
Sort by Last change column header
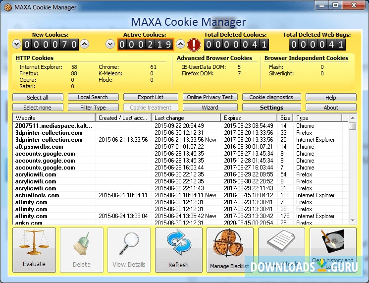click(186, 118)
